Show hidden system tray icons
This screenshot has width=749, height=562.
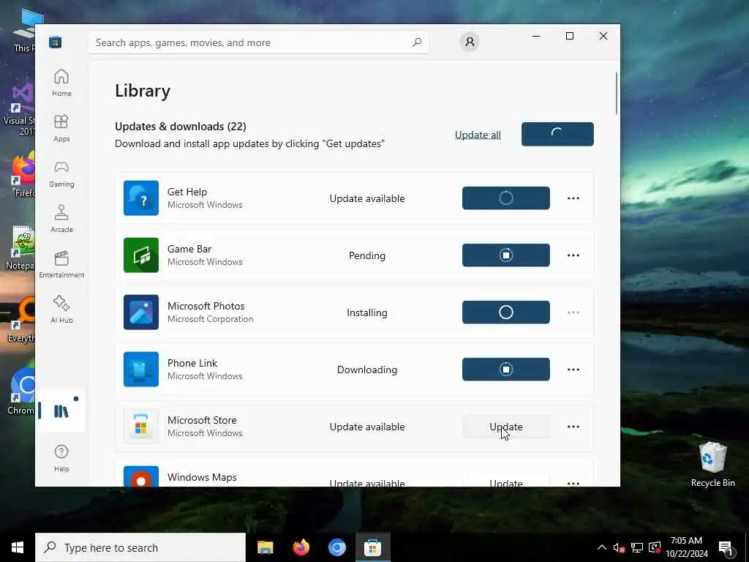click(x=602, y=547)
